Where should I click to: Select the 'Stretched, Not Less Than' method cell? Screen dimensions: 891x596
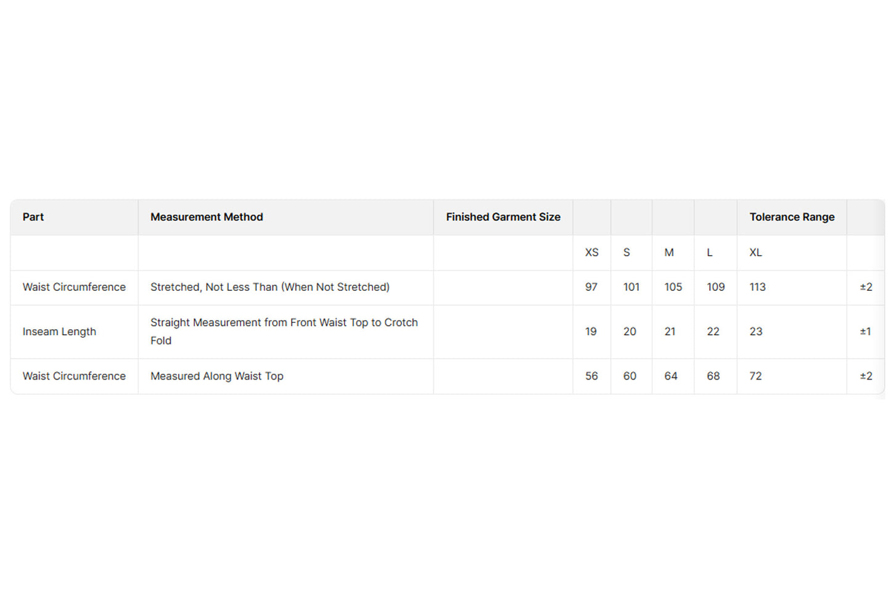click(x=270, y=287)
